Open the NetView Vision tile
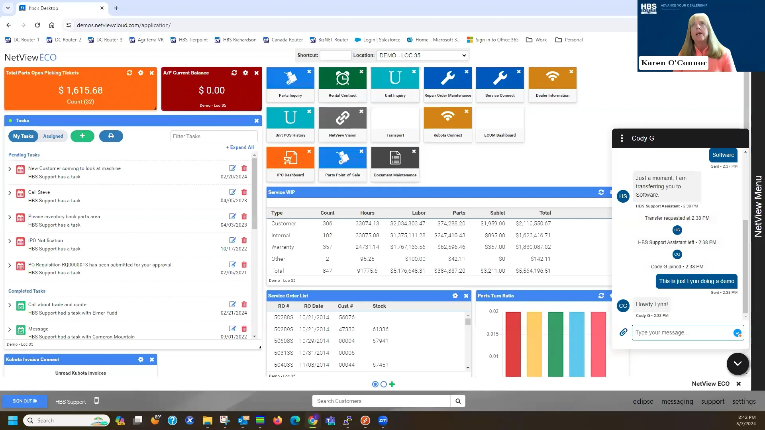This screenshot has width=765, height=430. tap(342, 124)
